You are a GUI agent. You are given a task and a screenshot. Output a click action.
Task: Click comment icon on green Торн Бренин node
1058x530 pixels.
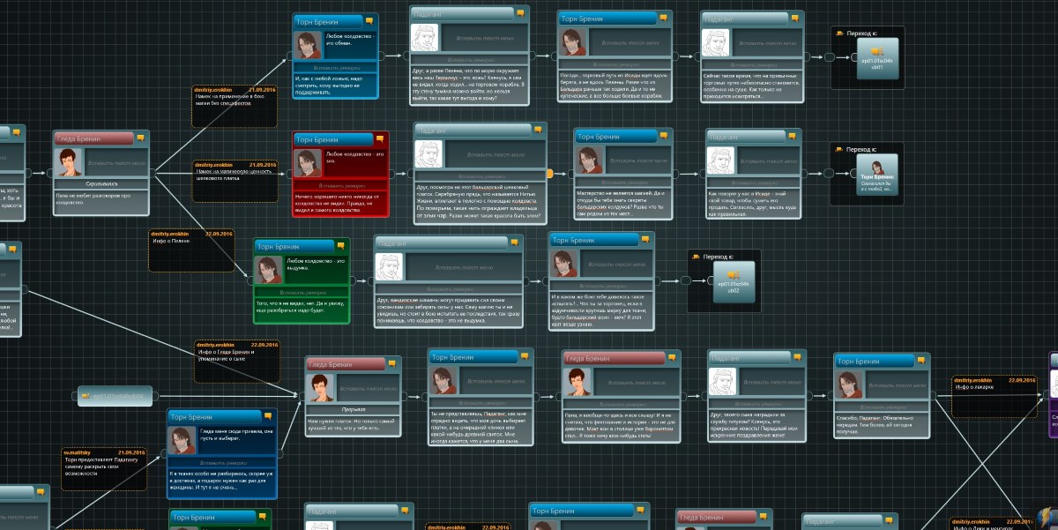(340, 245)
